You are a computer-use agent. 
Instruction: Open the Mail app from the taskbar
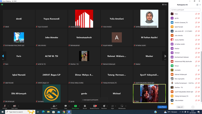coord(59,112)
